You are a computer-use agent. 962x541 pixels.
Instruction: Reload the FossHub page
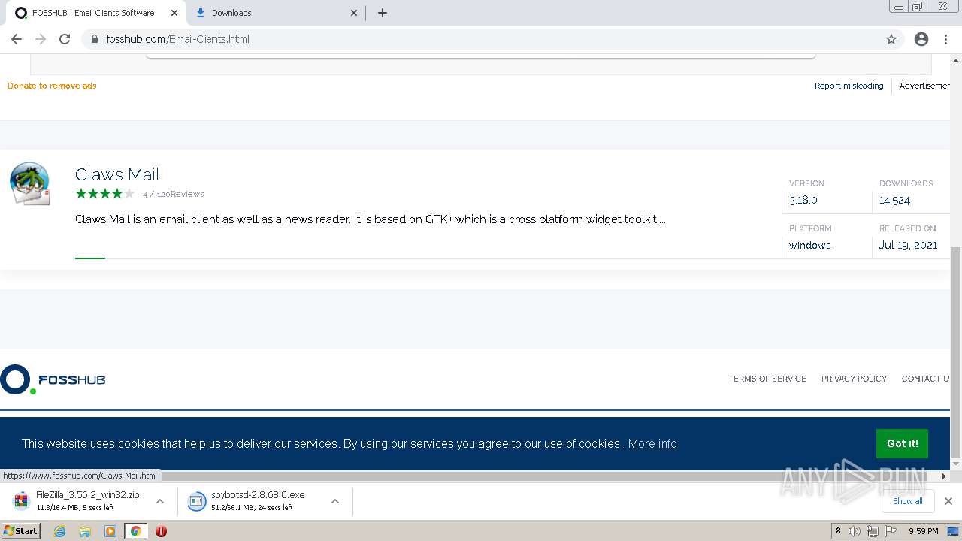(x=65, y=39)
